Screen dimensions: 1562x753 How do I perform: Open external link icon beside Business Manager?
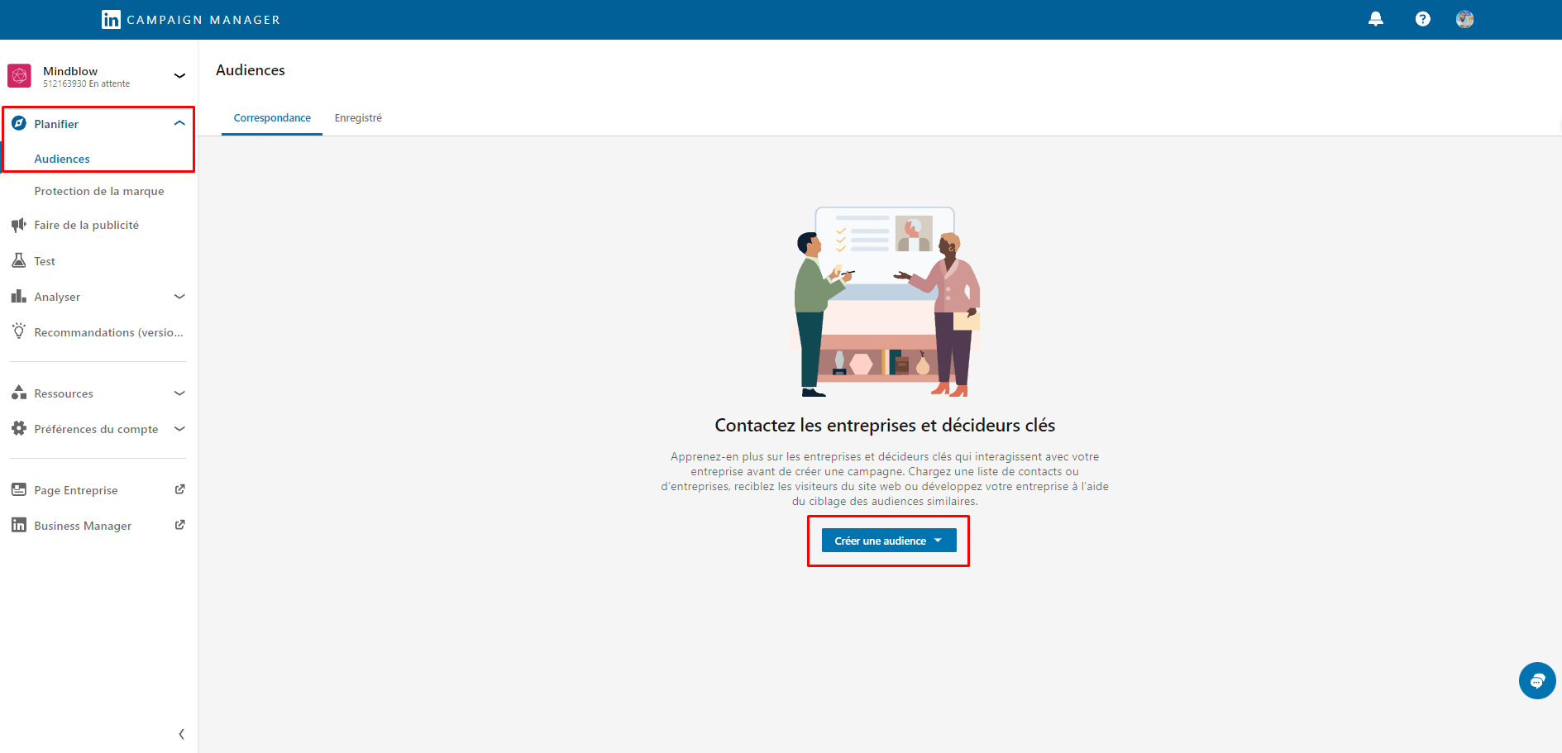(179, 525)
